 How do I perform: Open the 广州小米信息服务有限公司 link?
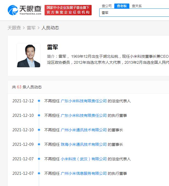click(x=84, y=173)
